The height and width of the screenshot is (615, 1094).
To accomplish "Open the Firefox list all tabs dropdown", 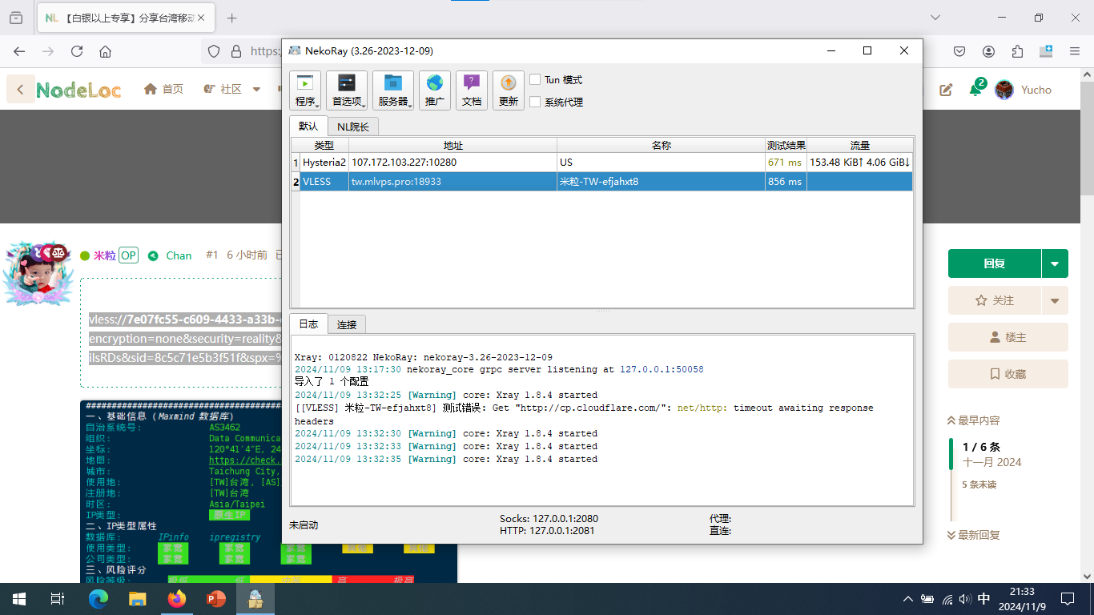I will [935, 18].
